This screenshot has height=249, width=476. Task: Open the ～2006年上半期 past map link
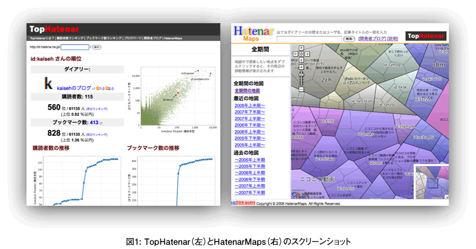[x=250, y=172]
